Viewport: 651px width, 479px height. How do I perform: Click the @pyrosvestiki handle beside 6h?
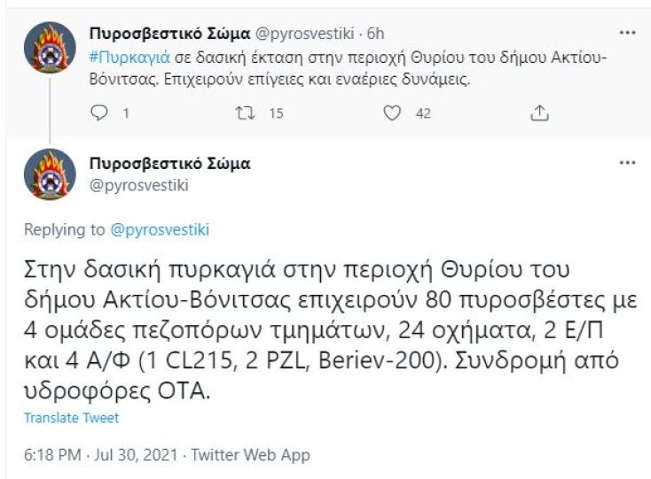point(306,34)
